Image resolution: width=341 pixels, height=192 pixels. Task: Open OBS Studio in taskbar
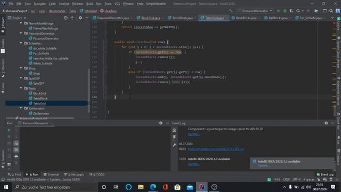214,187
